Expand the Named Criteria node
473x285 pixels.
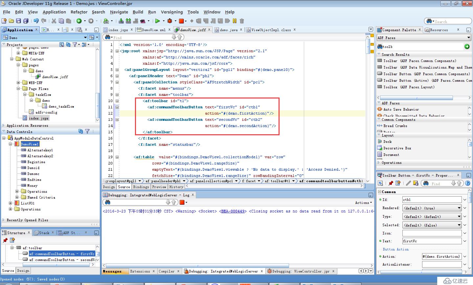pyautogui.click(x=17, y=197)
